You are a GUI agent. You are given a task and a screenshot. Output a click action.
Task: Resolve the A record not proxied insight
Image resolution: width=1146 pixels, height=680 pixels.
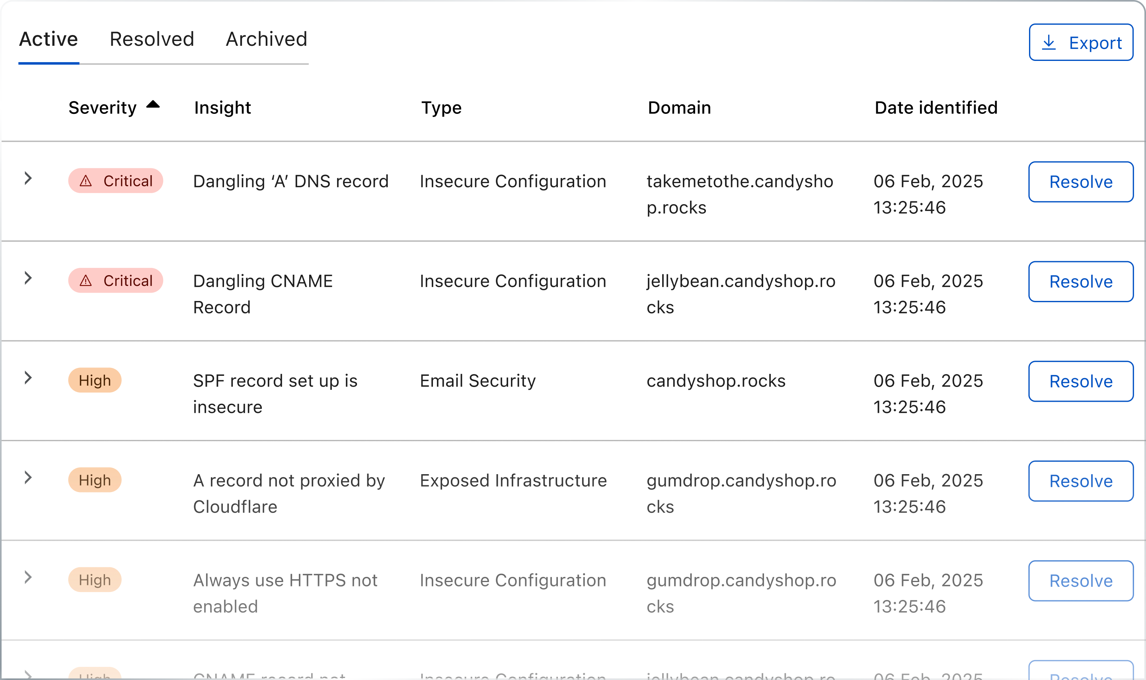tap(1080, 481)
